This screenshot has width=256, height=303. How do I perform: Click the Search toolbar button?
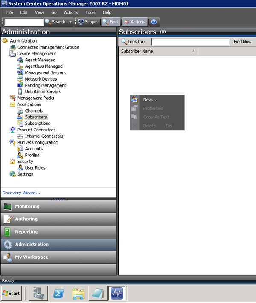pos(55,22)
